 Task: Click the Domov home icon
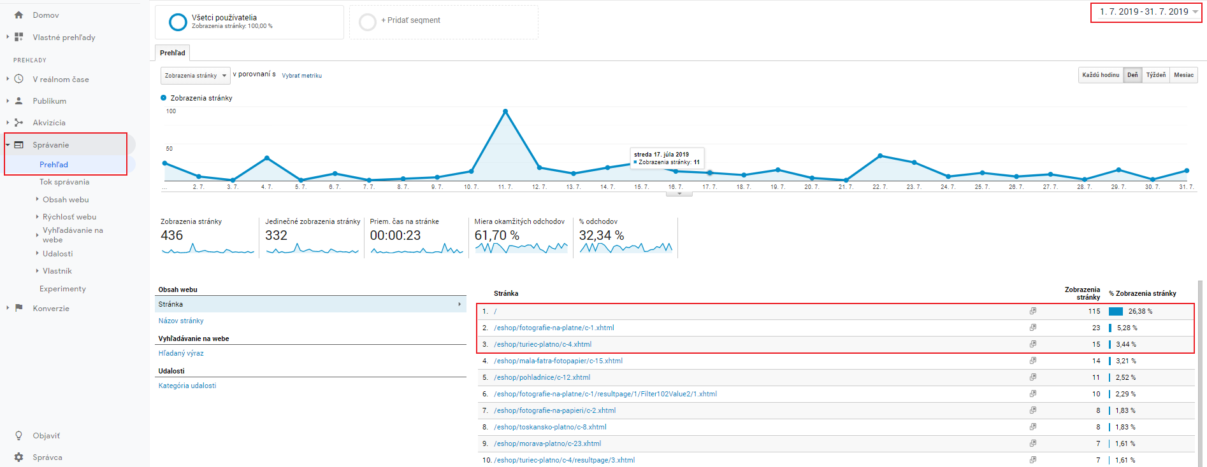18,15
